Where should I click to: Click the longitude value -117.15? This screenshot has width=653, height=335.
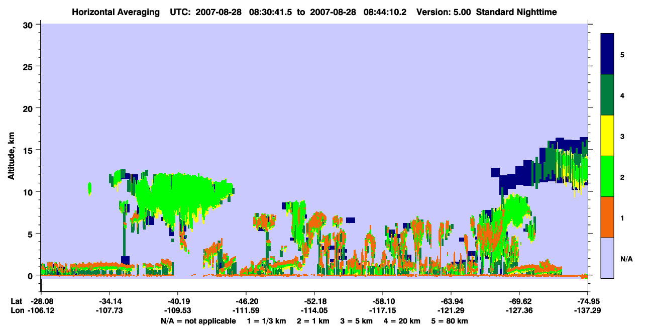[x=383, y=311]
